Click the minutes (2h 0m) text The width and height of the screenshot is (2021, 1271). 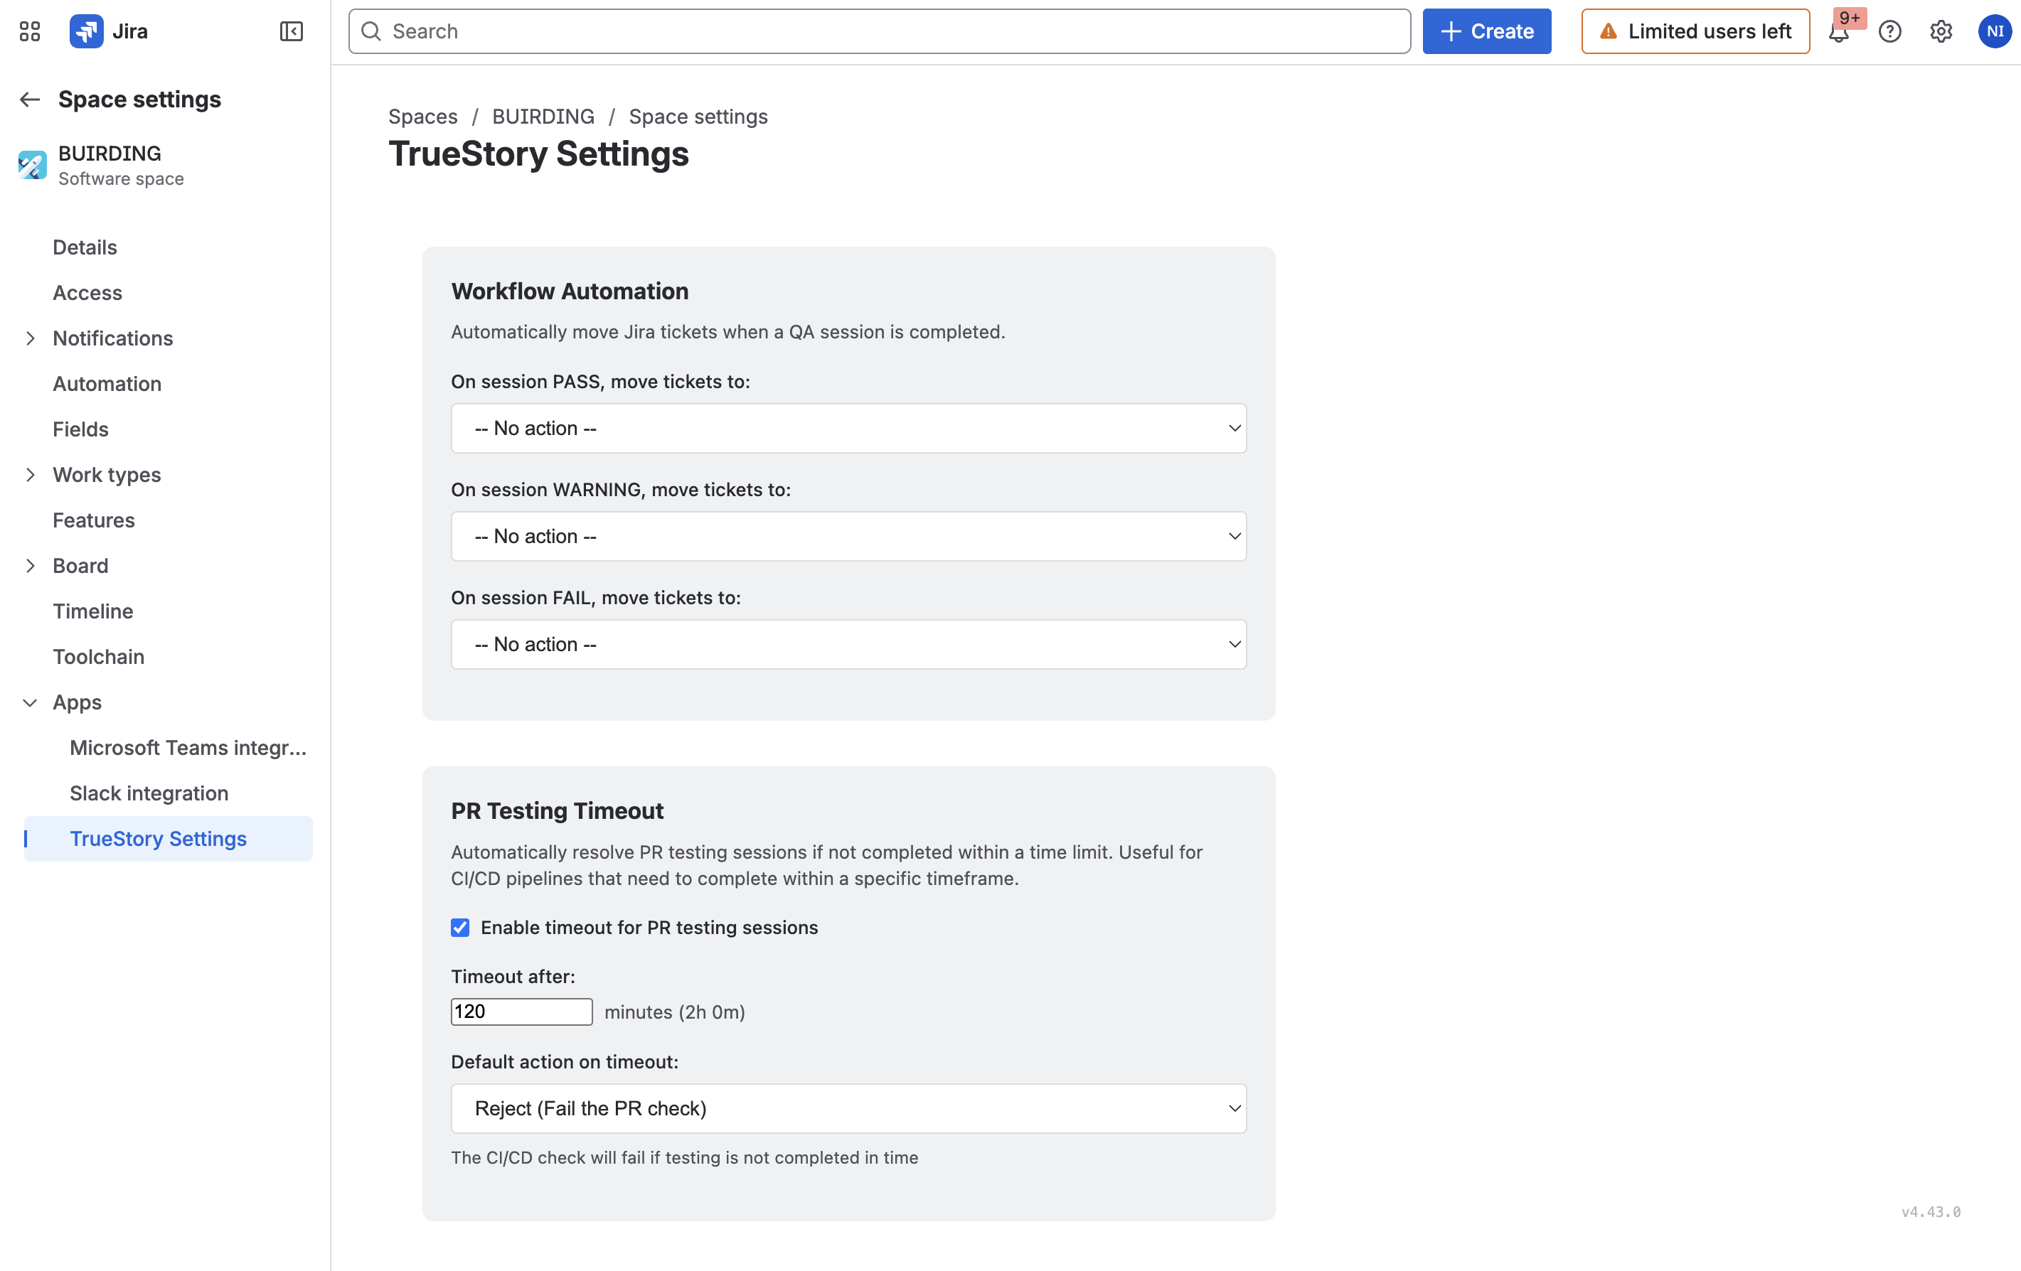pyautogui.click(x=675, y=1012)
